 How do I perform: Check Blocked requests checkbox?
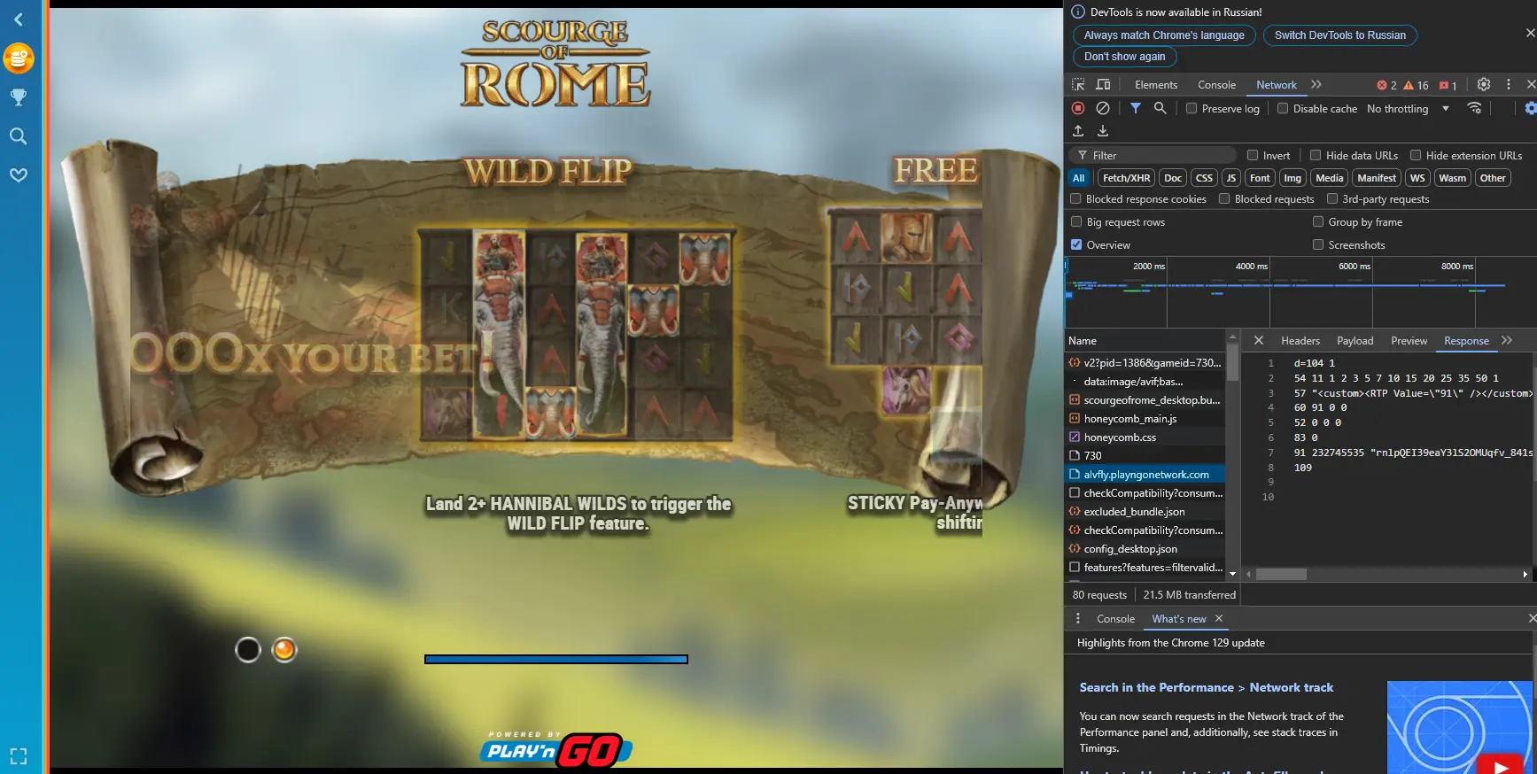click(x=1224, y=199)
